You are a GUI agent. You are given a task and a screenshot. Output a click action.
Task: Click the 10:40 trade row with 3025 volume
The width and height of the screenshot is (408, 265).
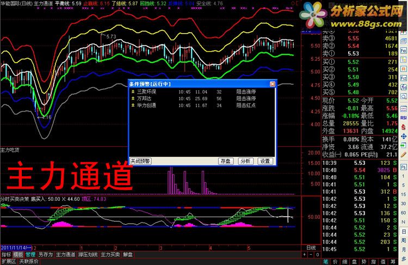coord(360,170)
